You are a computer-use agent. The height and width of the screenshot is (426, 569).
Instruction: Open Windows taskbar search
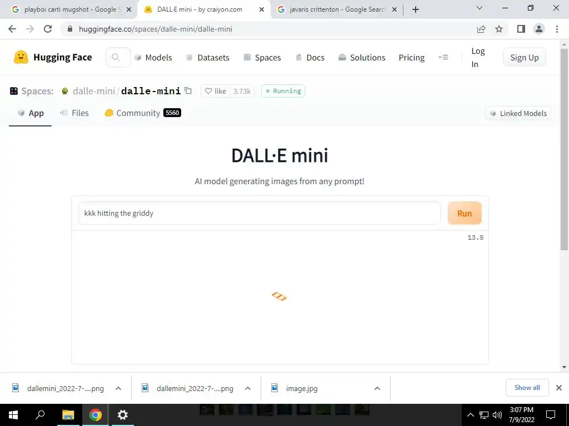pyautogui.click(x=40, y=415)
